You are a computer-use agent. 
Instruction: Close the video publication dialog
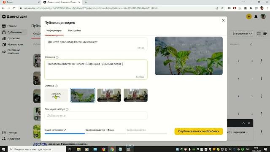(223, 20)
